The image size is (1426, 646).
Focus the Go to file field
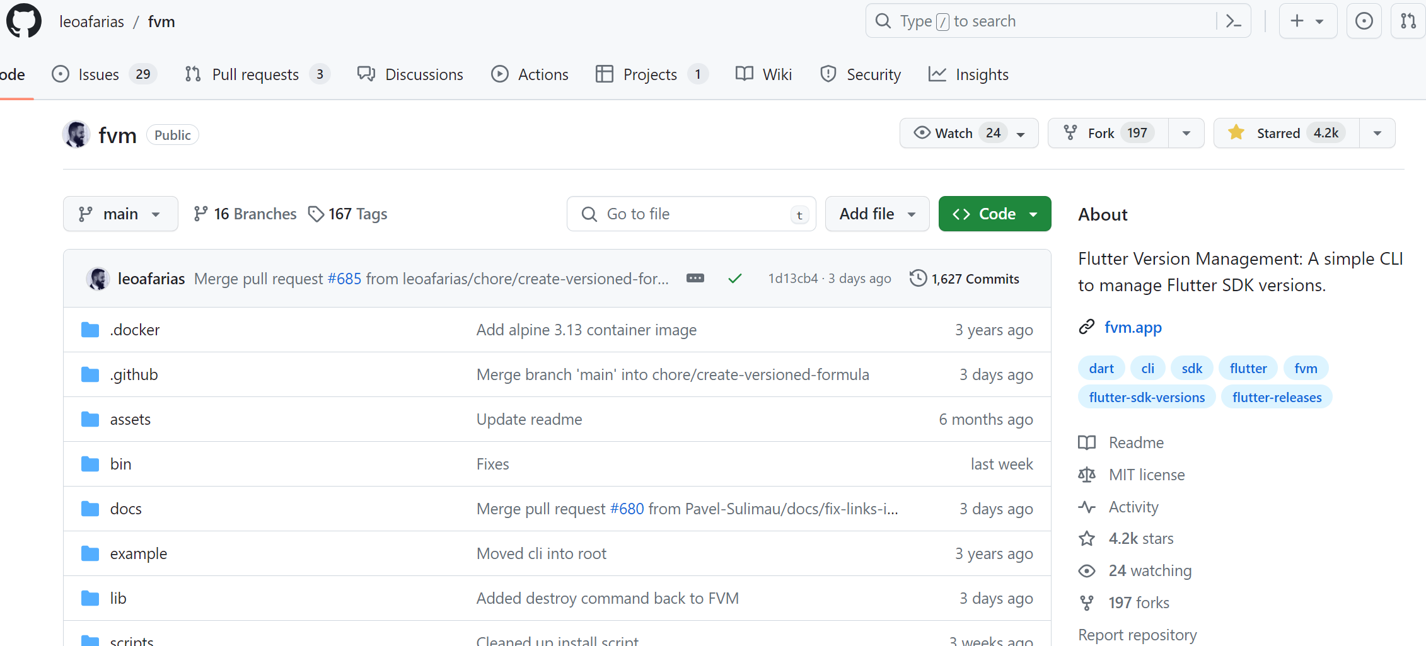coord(691,214)
